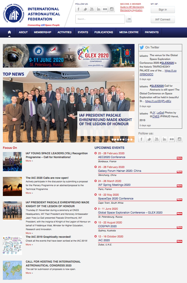Select the first carousel slide dot
187x283 pixels.
pos(113,140)
